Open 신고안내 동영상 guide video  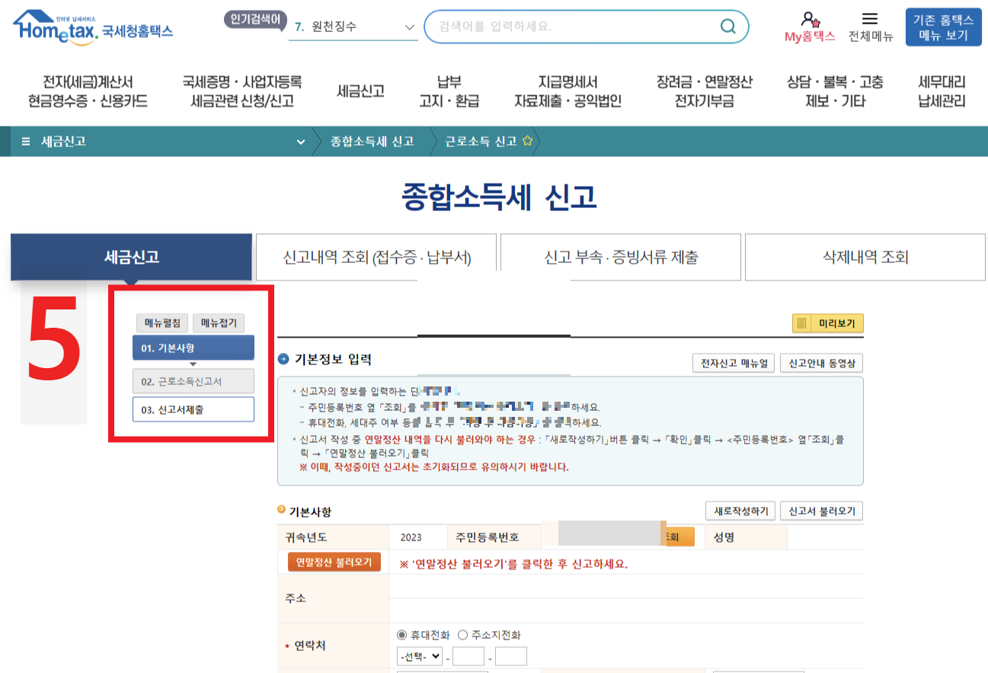[x=823, y=363]
